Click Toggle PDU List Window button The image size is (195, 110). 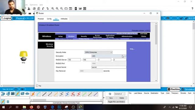pos(116,102)
